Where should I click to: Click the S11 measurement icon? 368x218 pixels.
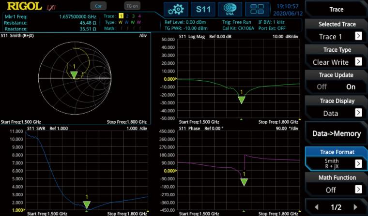(203, 9)
